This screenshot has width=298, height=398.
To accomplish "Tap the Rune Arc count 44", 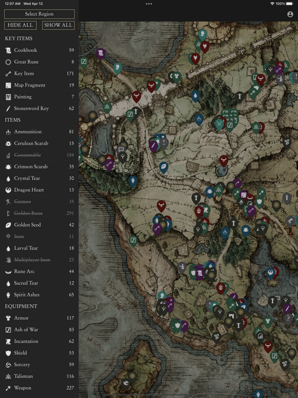I will (71, 272).
